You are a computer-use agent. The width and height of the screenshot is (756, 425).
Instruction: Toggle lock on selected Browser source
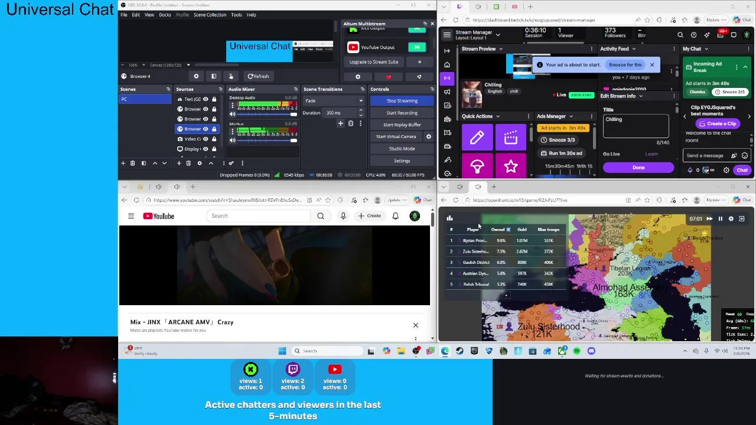click(214, 129)
